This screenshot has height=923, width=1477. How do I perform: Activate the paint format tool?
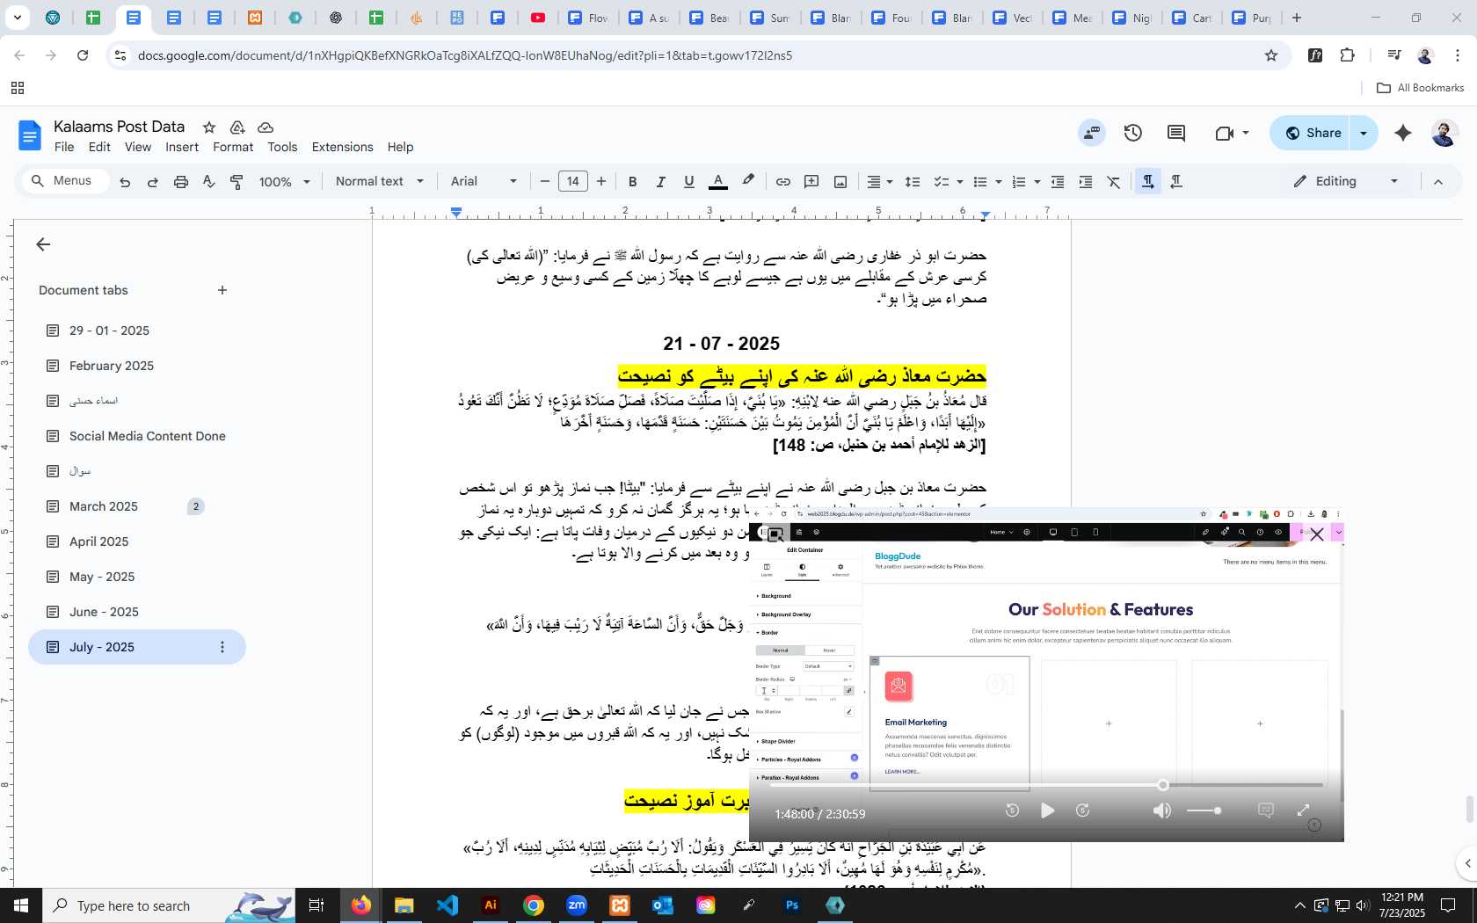pyautogui.click(x=236, y=182)
